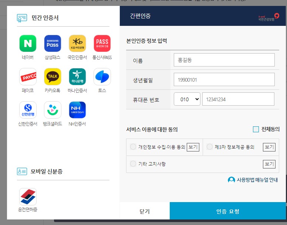Image resolution: width=287 pixels, height=225 pixels.
Task: Select Hana Bank 하나인증서 icon
Action: point(77,76)
